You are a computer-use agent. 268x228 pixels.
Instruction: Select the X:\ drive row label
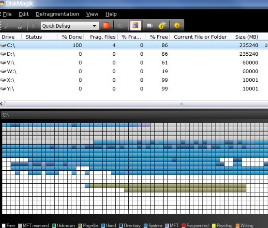pyautogui.click(x=11, y=80)
